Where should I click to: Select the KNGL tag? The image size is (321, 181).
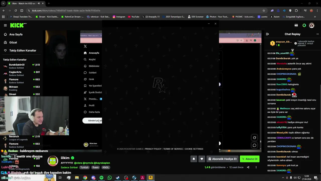106,167
